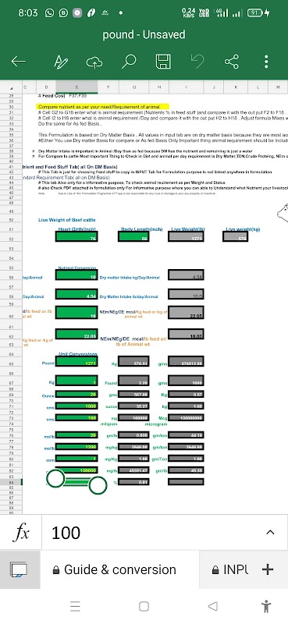Screen dimensions: 288x624
Task: Open the three-dot overflow menu
Action: coord(266,62)
